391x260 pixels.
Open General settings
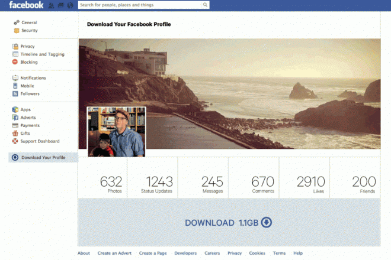coord(29,22)
